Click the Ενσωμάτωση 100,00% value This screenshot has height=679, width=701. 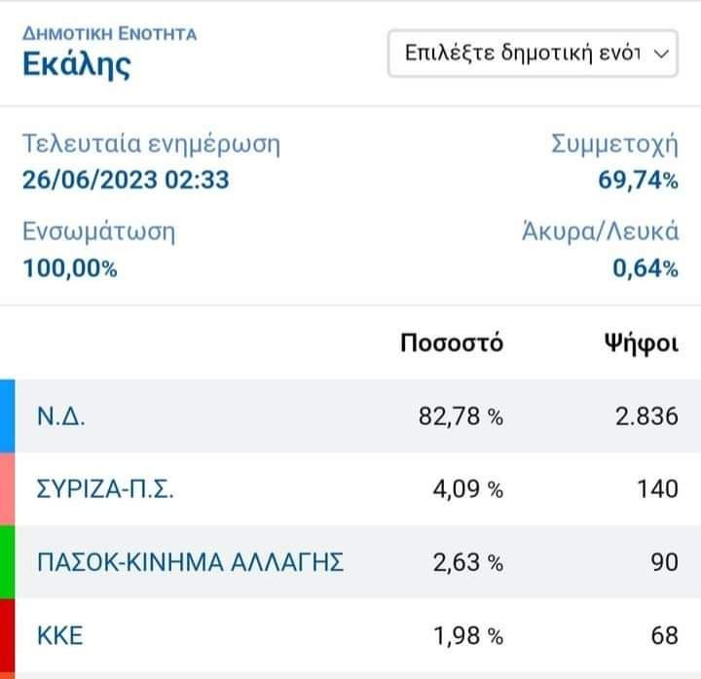tap(69, 268)
